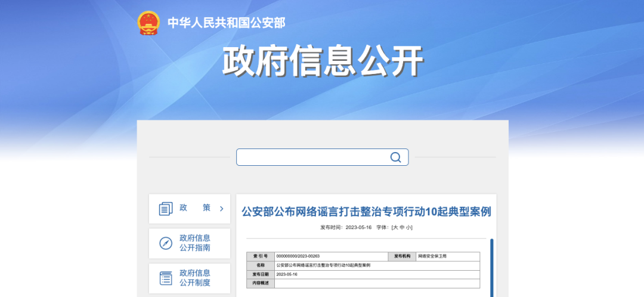Set font size to 中 (medium)
The width and height of the screenshot is (644, 297).
pyautogui.click(x=402, y=227)
